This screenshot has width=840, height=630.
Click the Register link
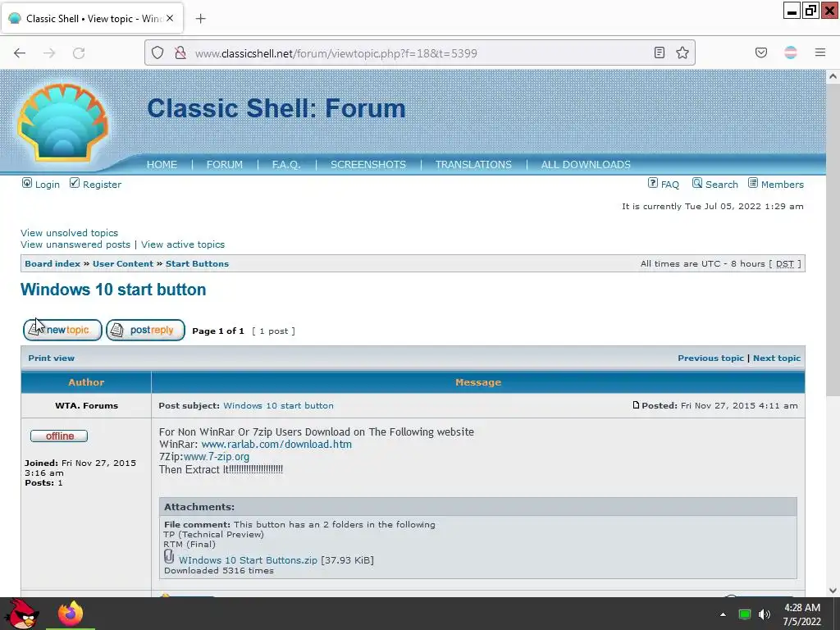tap(102, 185)
